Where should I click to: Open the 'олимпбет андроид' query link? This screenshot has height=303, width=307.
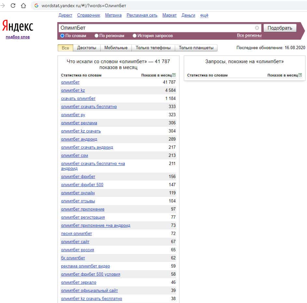click(x=79, y=139)
